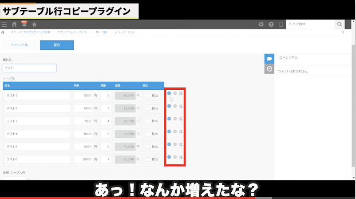The width and height of the screenshot is (356, 199).
Task: Open the hamburger menu in the header
Action: pos(4,24)
